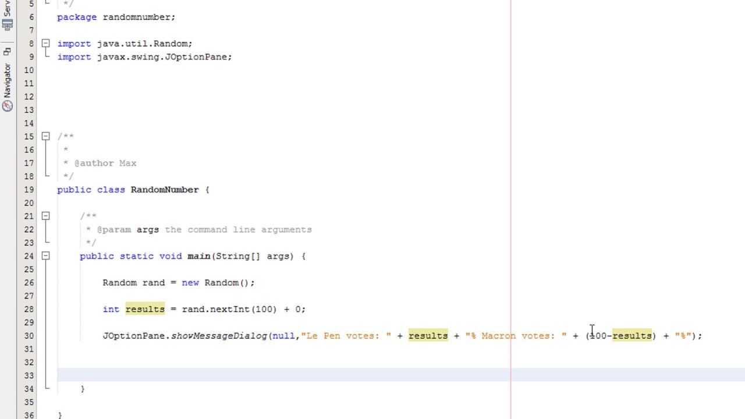Image resolution: width=745 pixels, height=419 pixels.
Task: Click the class name 'RandomNumber' on line 19
Action: [165, 190]
